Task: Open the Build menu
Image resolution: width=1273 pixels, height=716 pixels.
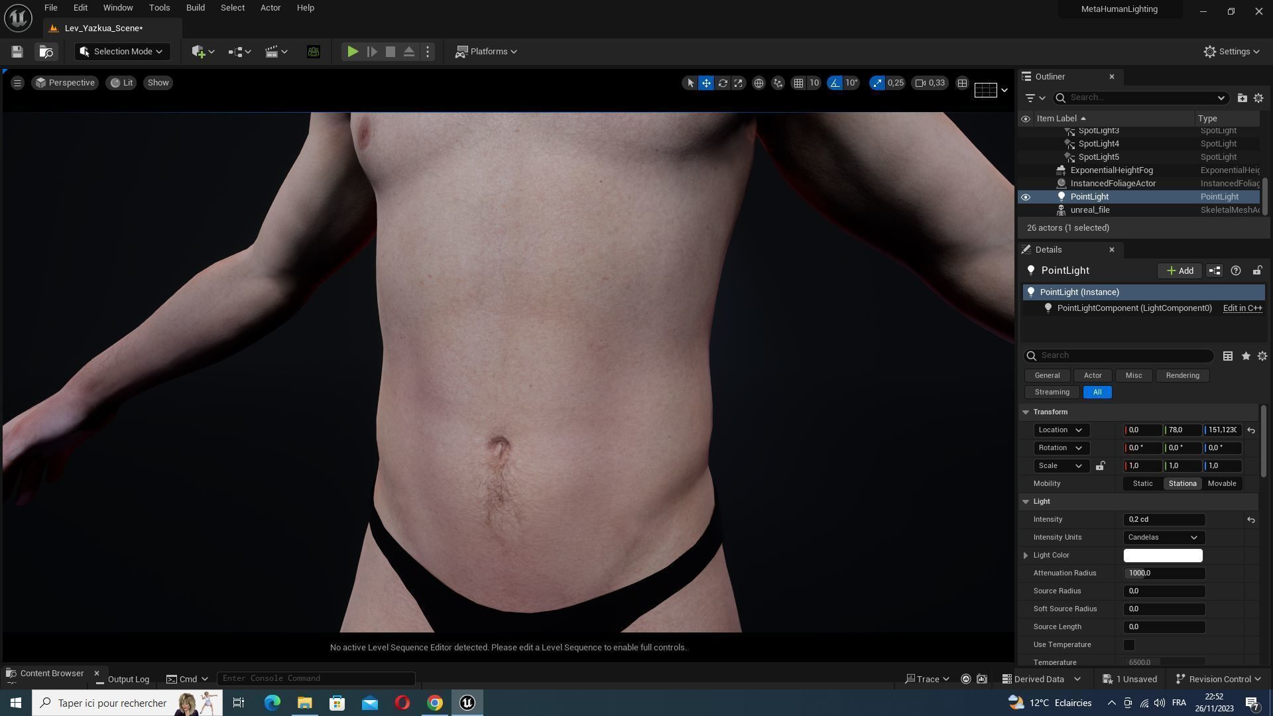Action: click(x=195, y=8)
